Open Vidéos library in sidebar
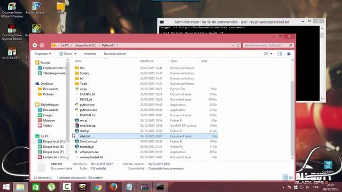 coord(45,126)
